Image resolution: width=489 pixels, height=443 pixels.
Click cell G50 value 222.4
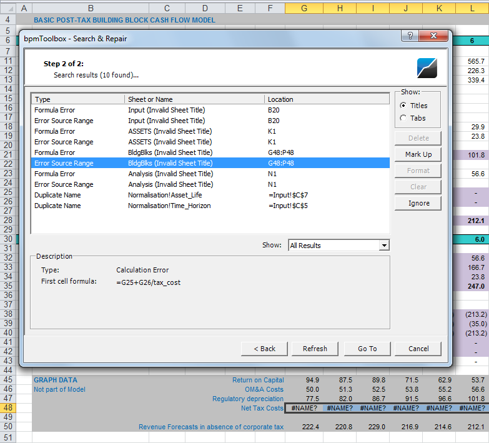304,427
